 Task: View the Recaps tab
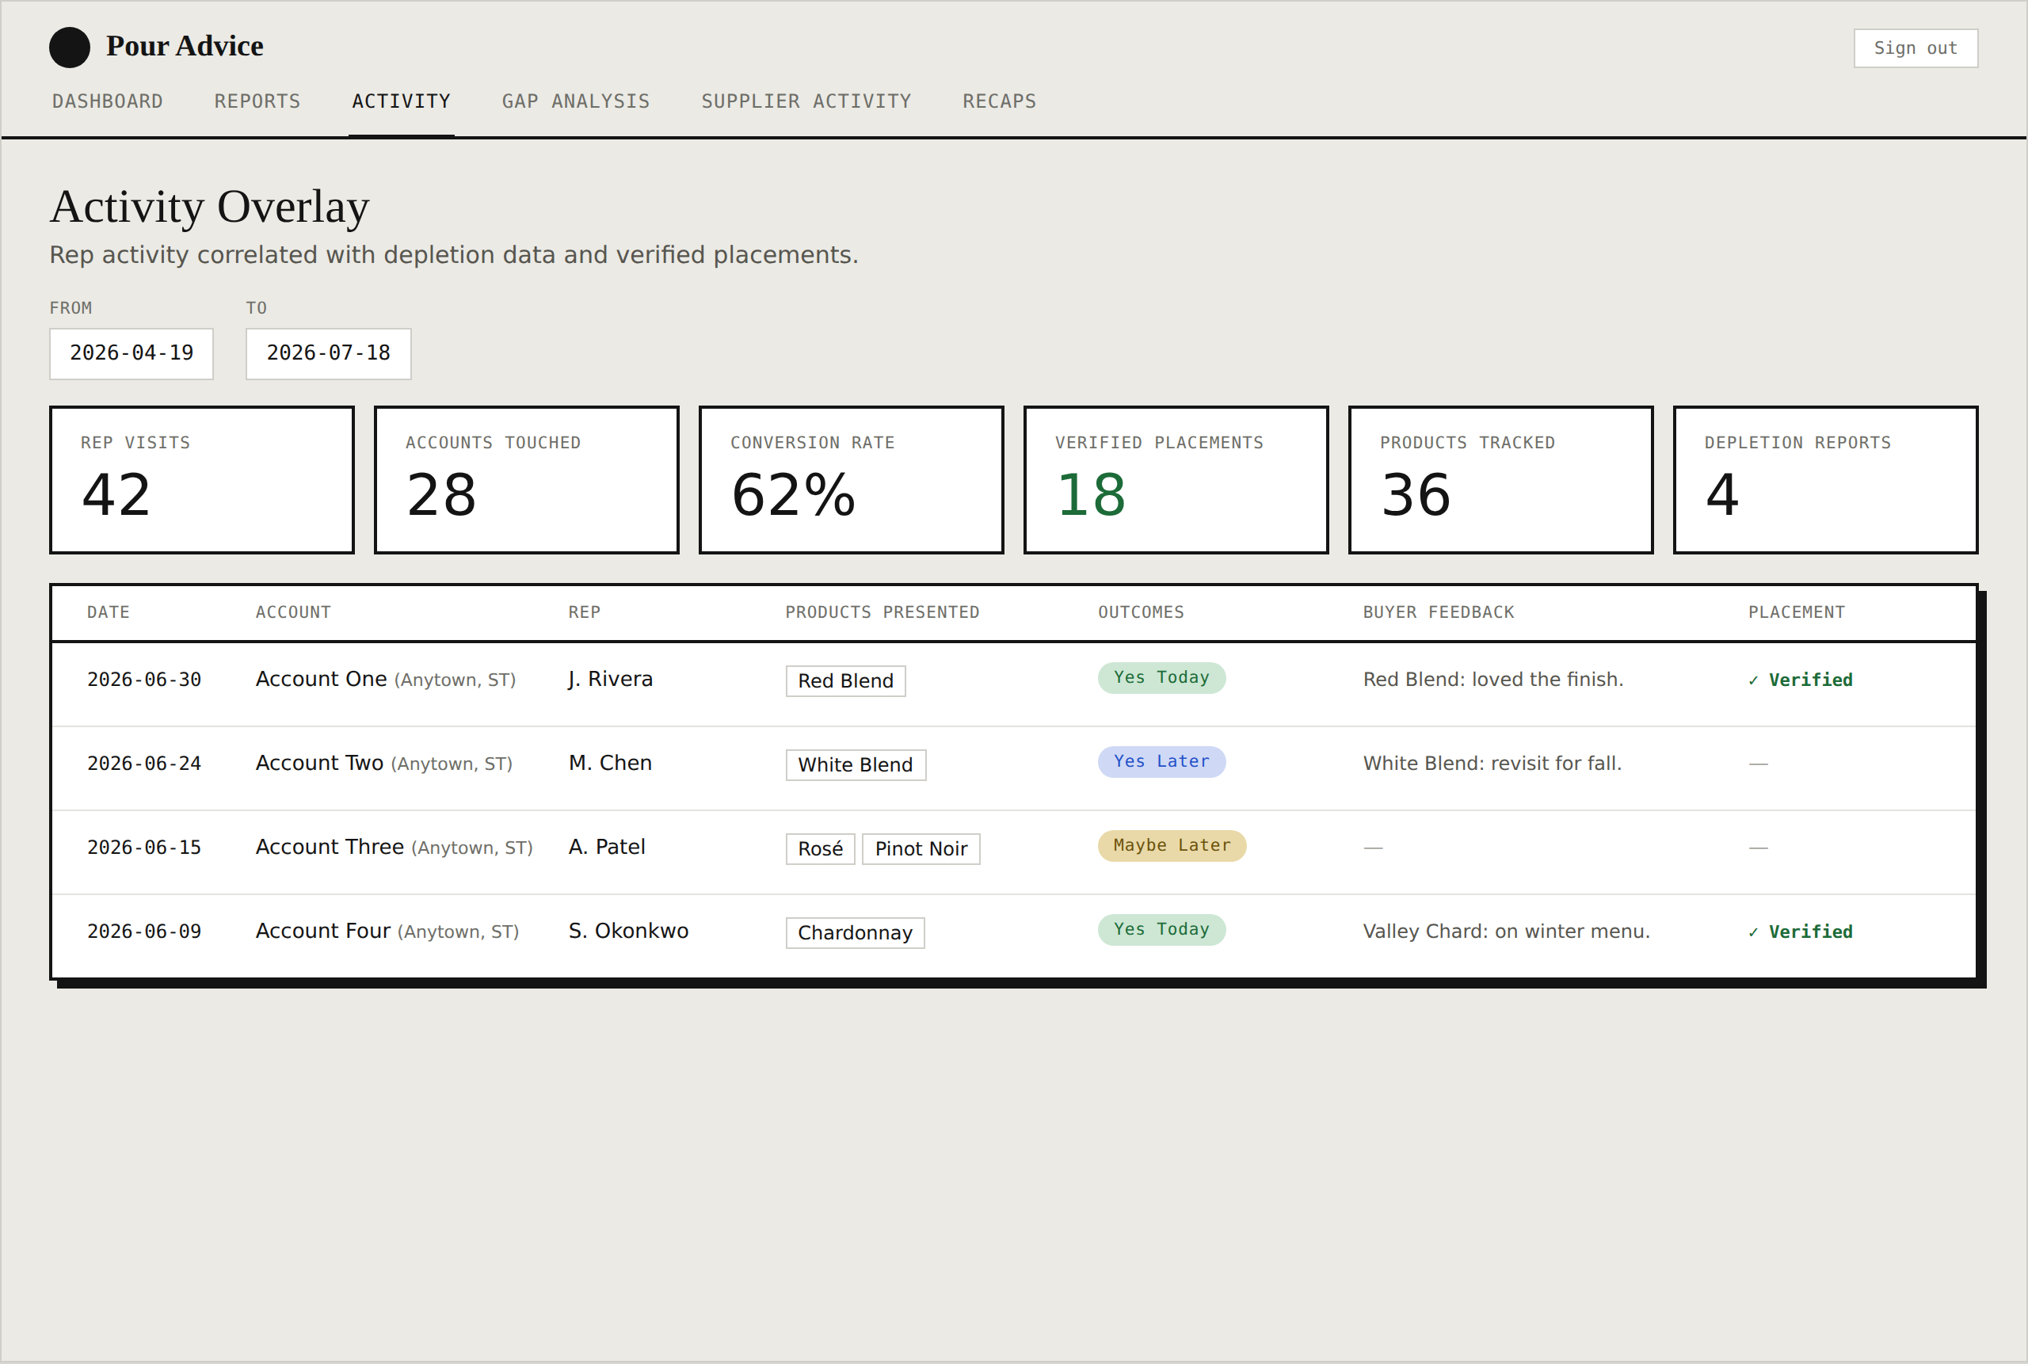pyautogui.click(x=1000, y=101)
